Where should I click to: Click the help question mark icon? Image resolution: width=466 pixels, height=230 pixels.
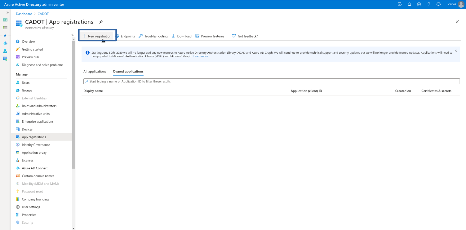click(x=429, y=4)
